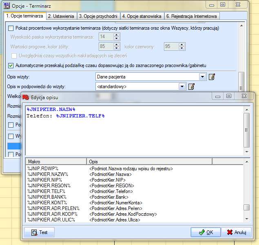Screen dimensions: 259x245
Task: Close the Opcje - Terminarz window
Action: (238, 4)
